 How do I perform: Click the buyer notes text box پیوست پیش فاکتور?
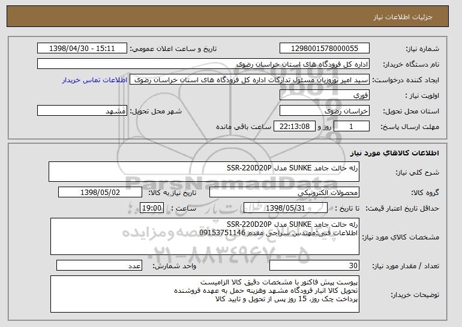coord(205,294)
